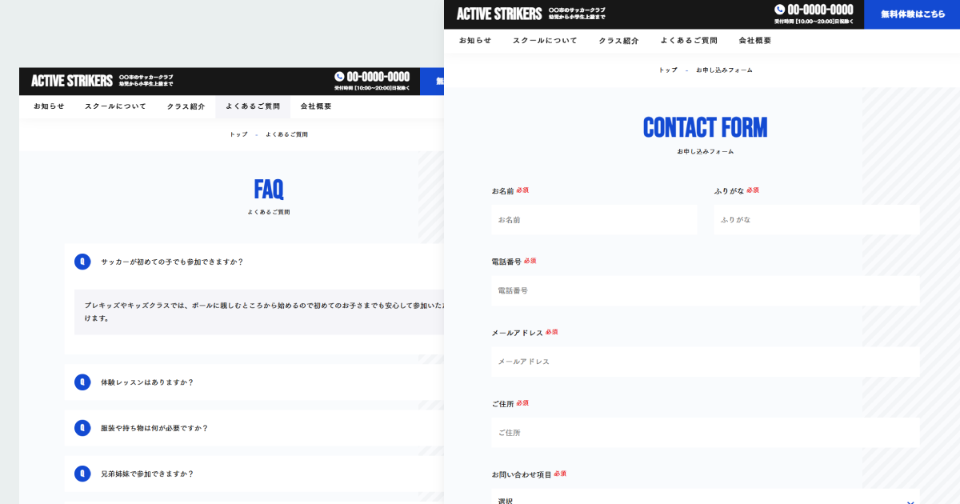Select the クラス紹介 navigation tab
Screen dimensions: 960x504
click(618, 39)
